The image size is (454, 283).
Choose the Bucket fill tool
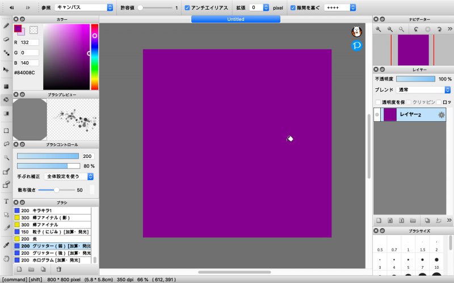click(x=6, y=100)
